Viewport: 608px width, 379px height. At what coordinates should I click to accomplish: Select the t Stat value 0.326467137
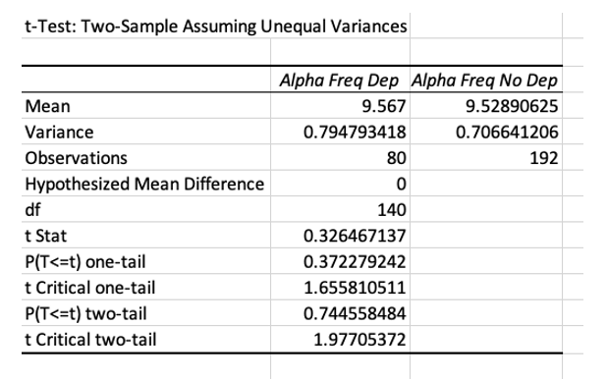point(340,236)
